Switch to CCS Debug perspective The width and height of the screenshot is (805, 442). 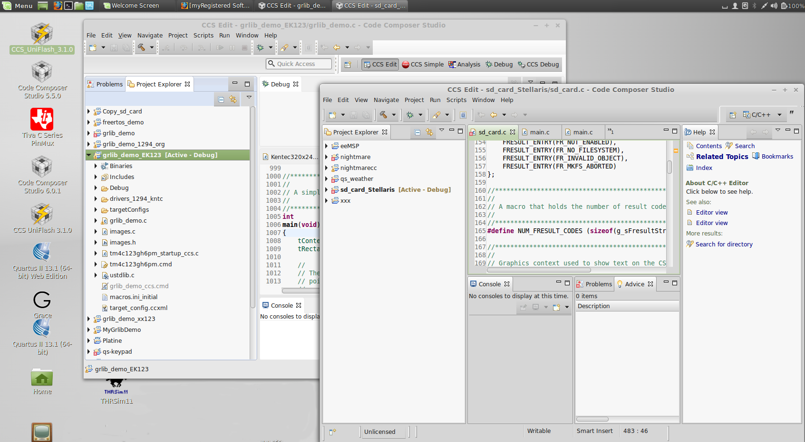(538, 65)
